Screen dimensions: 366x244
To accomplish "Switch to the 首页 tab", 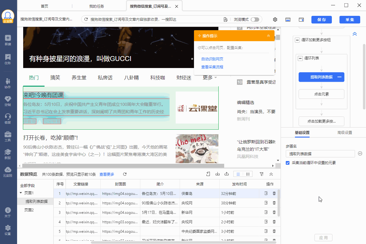I will pos(44,6).
